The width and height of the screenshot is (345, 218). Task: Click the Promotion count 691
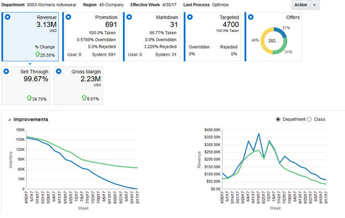tap(111, 24)
